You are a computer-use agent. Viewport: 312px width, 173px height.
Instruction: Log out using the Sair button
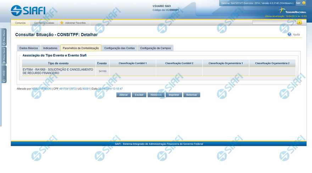(x=298, y=3)
